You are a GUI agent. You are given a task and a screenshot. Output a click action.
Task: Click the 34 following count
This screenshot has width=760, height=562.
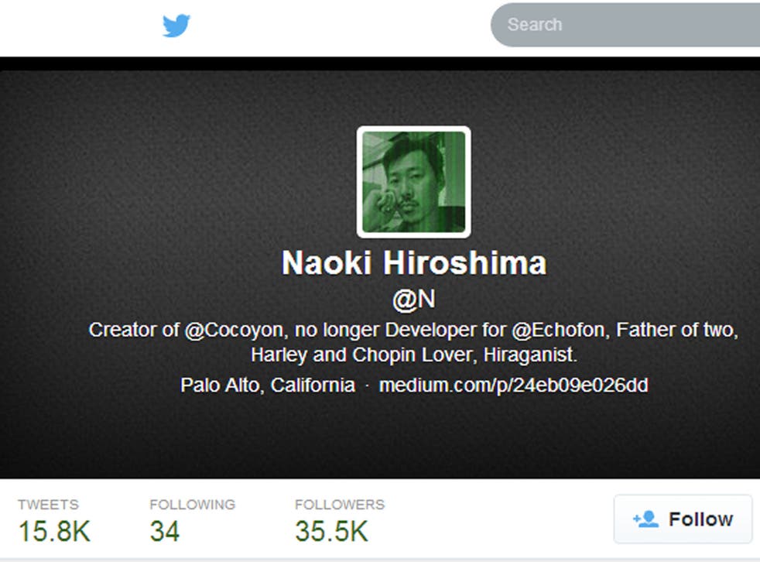click(x=165, y=532)
